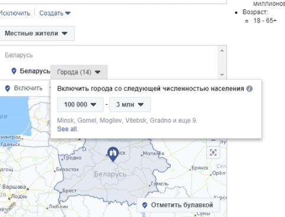Expand the Города (14) dropdown
285x217 pixels.
pyautogui.click(x=79, y=72)
